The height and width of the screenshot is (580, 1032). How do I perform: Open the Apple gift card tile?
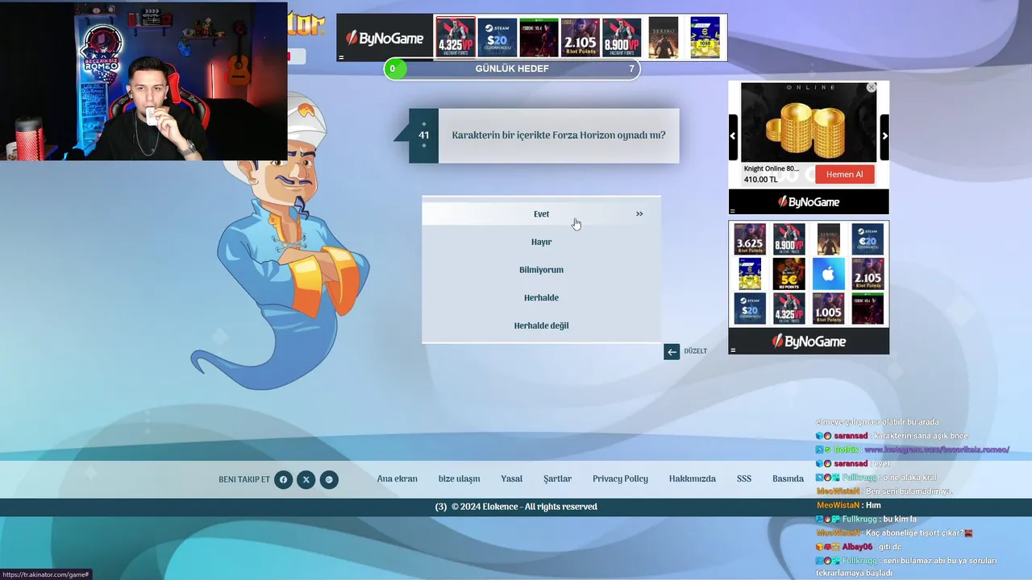coord(828,274)
